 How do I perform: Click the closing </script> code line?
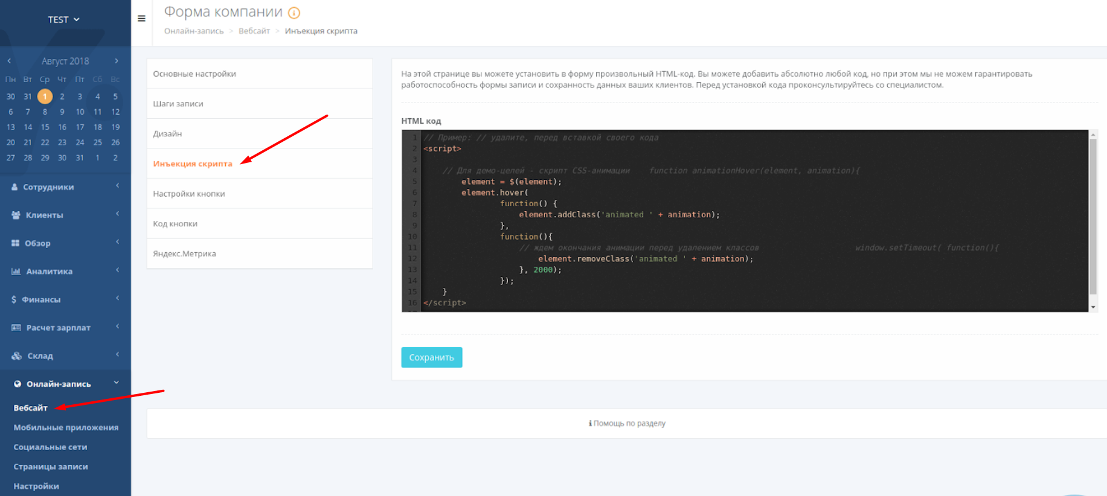(445, 303)
